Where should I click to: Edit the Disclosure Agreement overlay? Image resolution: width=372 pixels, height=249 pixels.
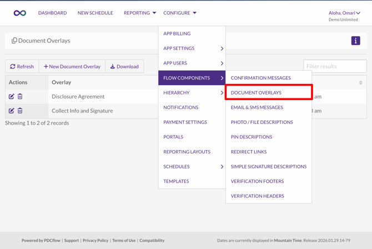tap(11, 97)
